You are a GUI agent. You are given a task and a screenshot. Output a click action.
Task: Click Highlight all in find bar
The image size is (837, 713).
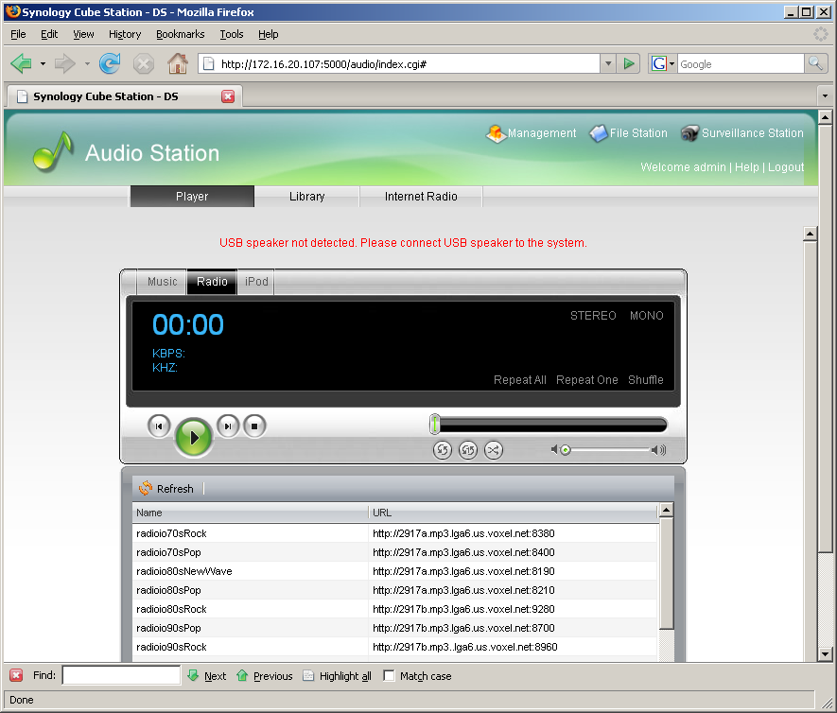[x=338, y=675]
